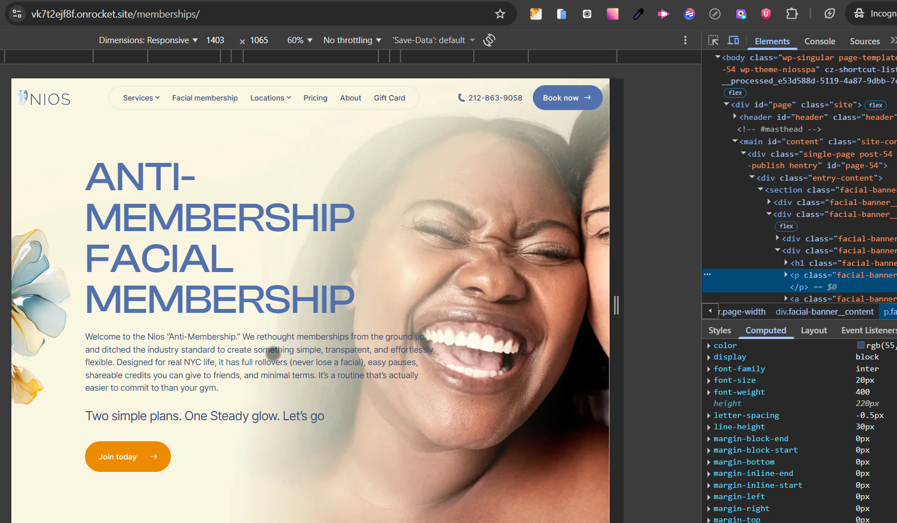Open the three-dot actions on selected DOM node
The image size is (897, 523).
click(x=707, y=274)
